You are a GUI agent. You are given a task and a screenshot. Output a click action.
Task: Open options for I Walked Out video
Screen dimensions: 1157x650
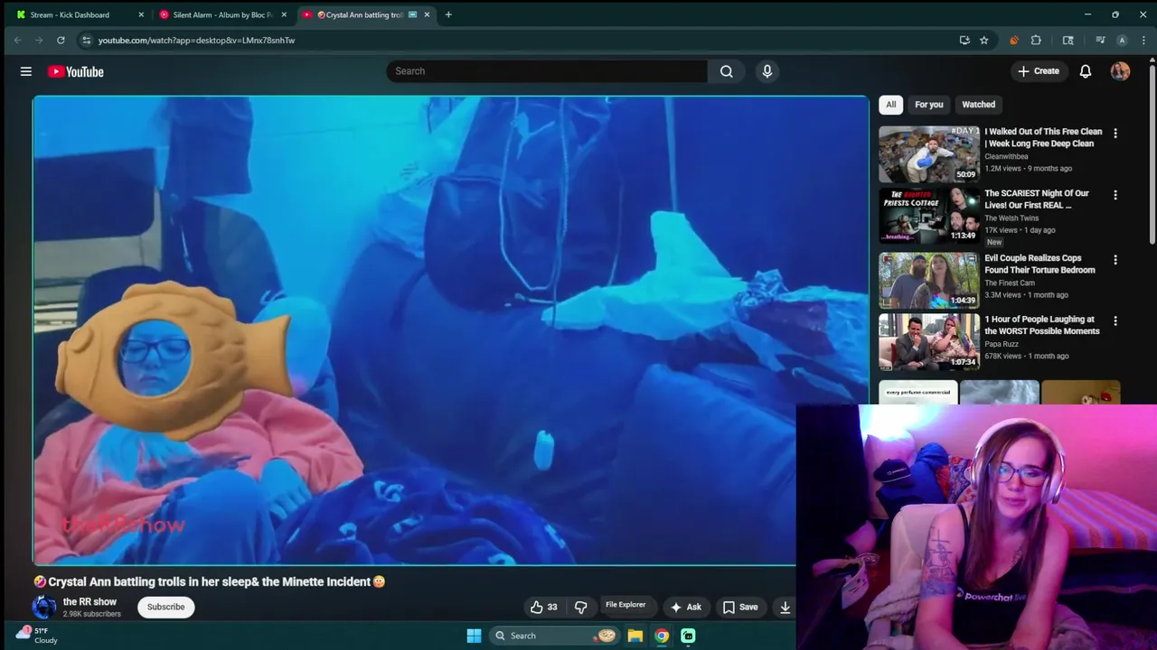coord(1115,133)
